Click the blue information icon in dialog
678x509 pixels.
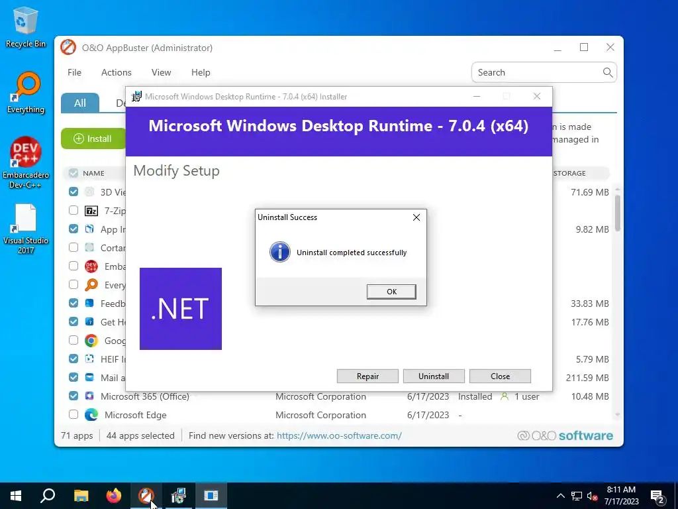pos(280,252)
